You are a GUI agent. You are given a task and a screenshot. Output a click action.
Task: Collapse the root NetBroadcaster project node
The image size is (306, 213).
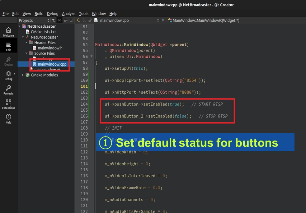pyautogui.click(x=19, y=26)
